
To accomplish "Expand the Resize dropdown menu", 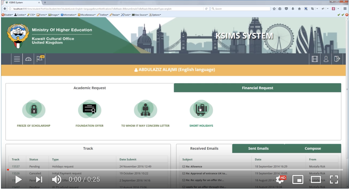I will 115,15.
